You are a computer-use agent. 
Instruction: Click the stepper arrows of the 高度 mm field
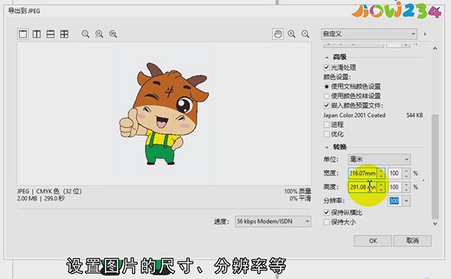point(381,187)
